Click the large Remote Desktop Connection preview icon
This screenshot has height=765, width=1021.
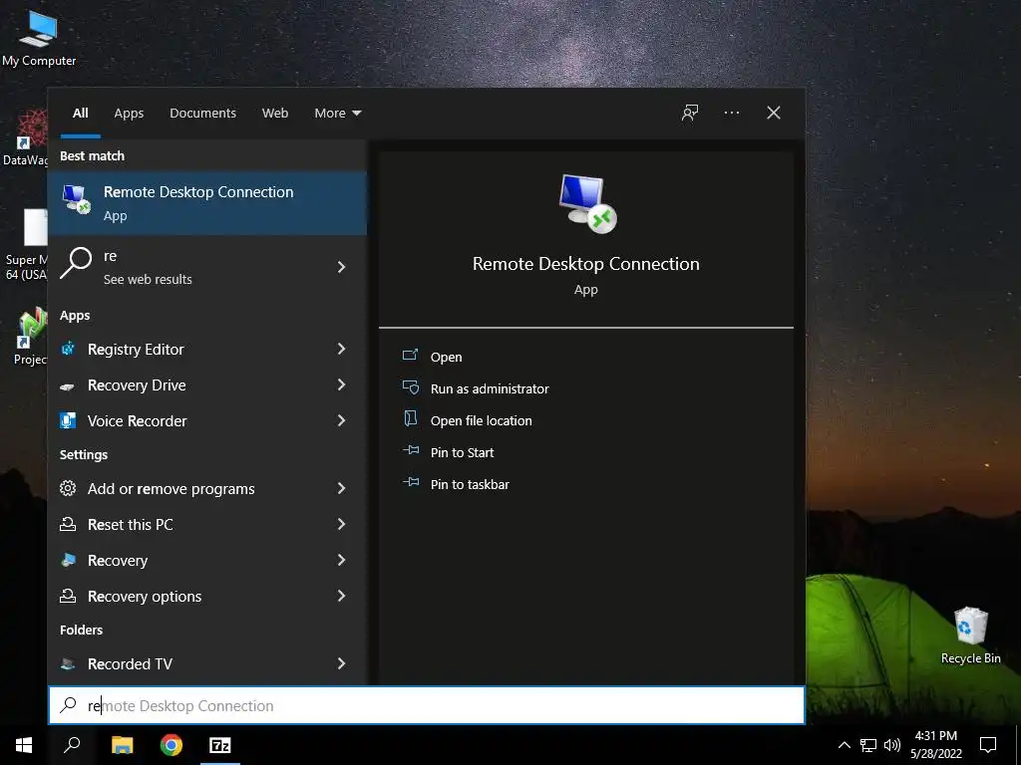(587, 203)
